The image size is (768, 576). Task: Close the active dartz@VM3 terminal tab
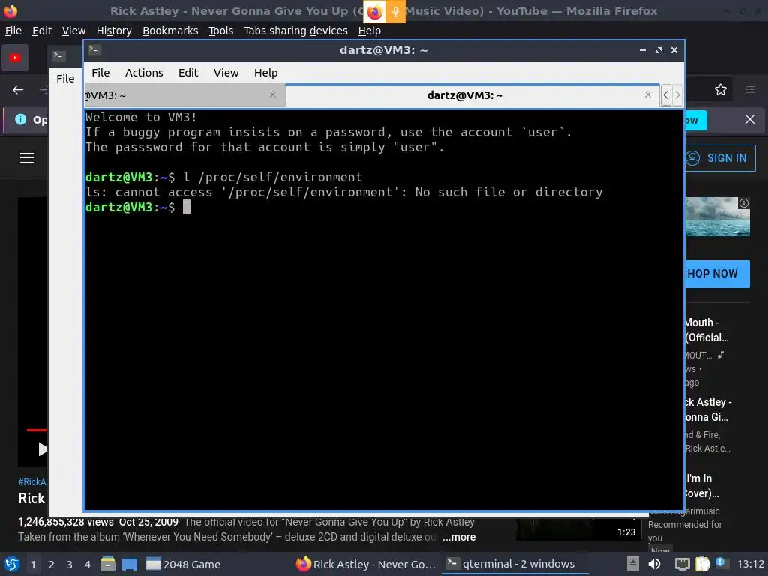coord(647,94)
